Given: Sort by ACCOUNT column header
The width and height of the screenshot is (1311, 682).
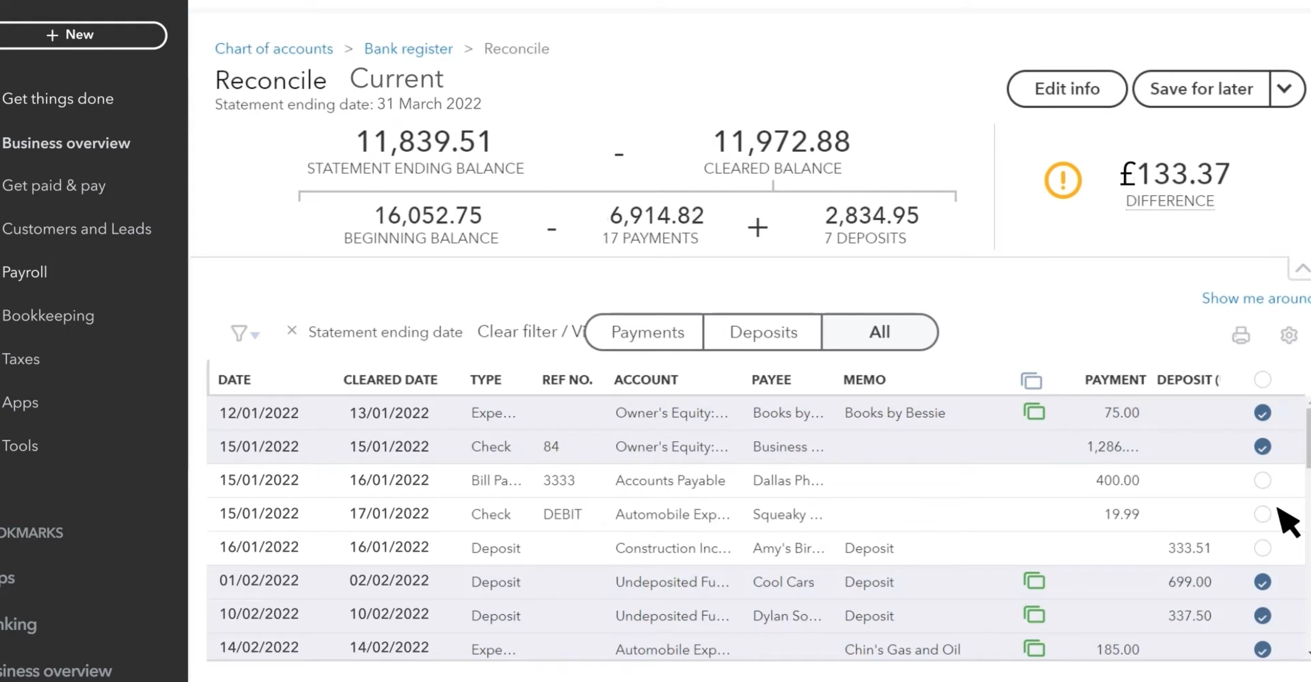Looking at the screenshot, I should (x=646, y=380).
